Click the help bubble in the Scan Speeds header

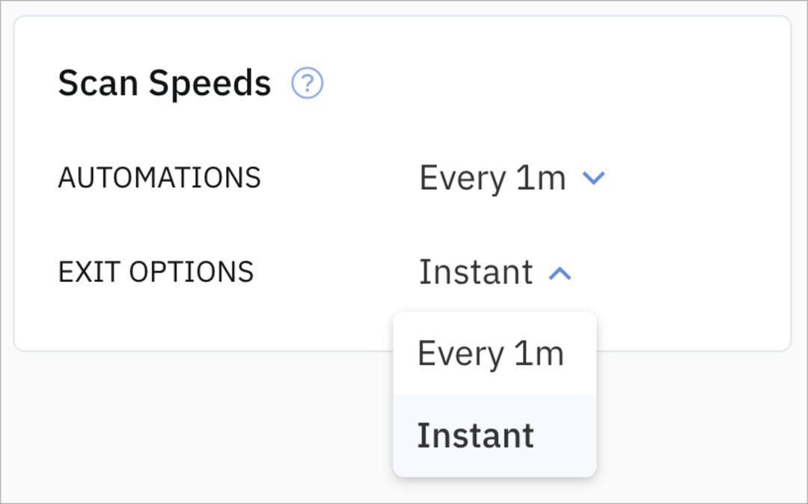307,84
